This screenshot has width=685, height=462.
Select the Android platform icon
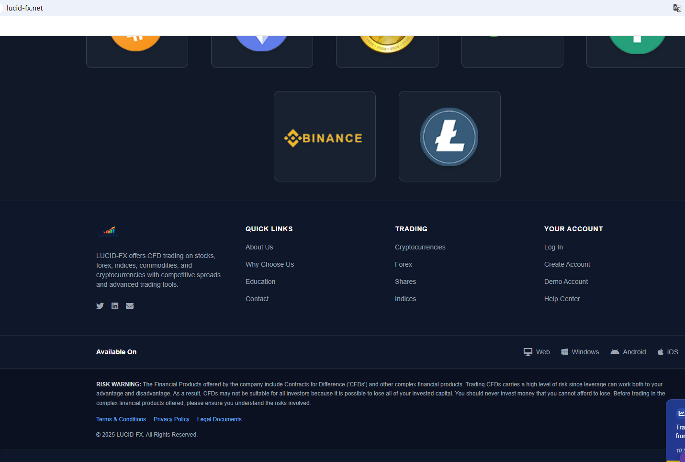click(x=615, y=352)
